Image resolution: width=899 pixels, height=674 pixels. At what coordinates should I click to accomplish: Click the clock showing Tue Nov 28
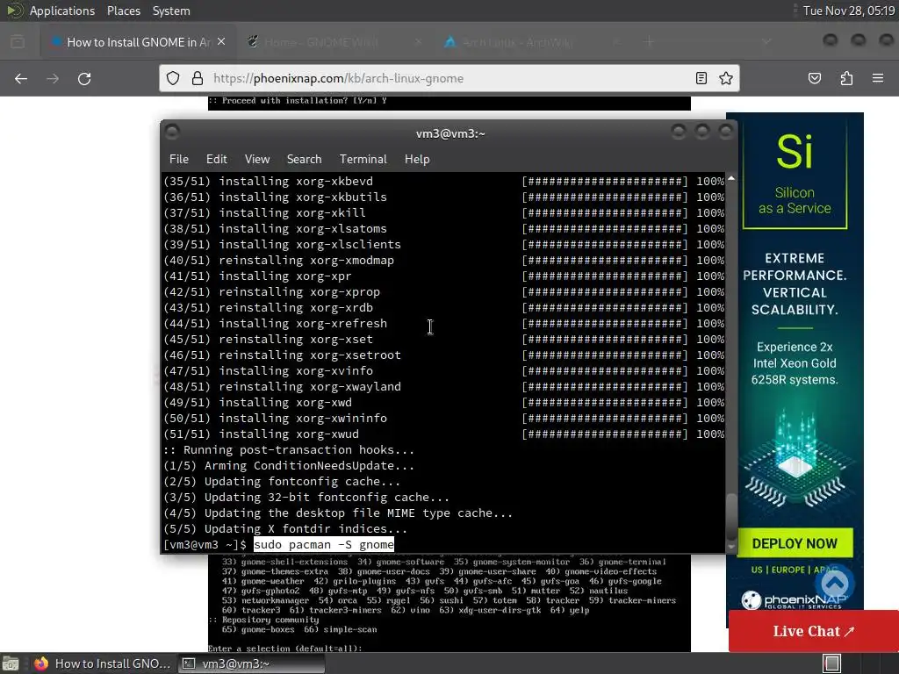(849, 11)
